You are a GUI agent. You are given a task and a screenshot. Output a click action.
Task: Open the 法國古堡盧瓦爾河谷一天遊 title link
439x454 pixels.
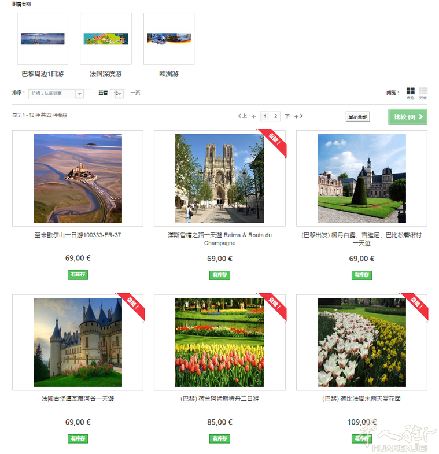tap(78, 398)
